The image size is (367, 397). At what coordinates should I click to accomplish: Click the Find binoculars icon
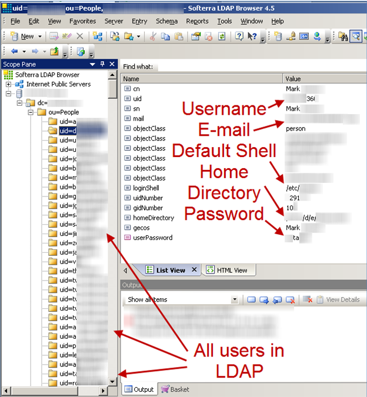click(x=343, y=36)
